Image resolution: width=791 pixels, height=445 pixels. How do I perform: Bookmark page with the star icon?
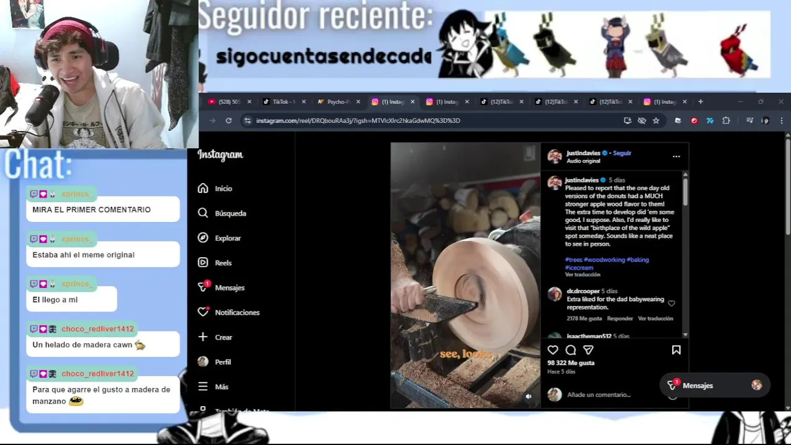coord(656,121)
